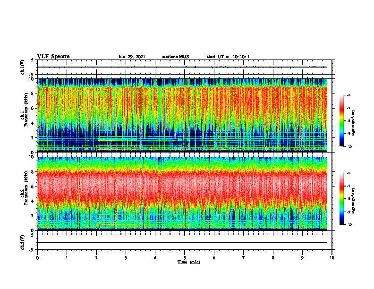Click the ch.1 frequency axis "8" tick
This screenshot has width=374, height=289.
[x=33, y=93]
